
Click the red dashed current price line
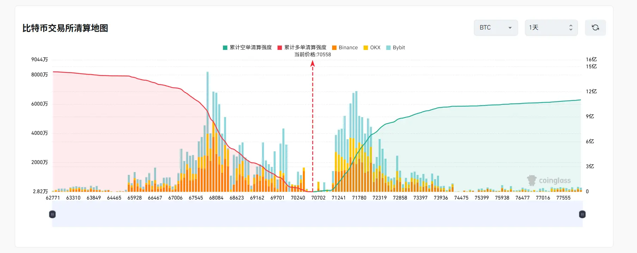tap(312, 127)
